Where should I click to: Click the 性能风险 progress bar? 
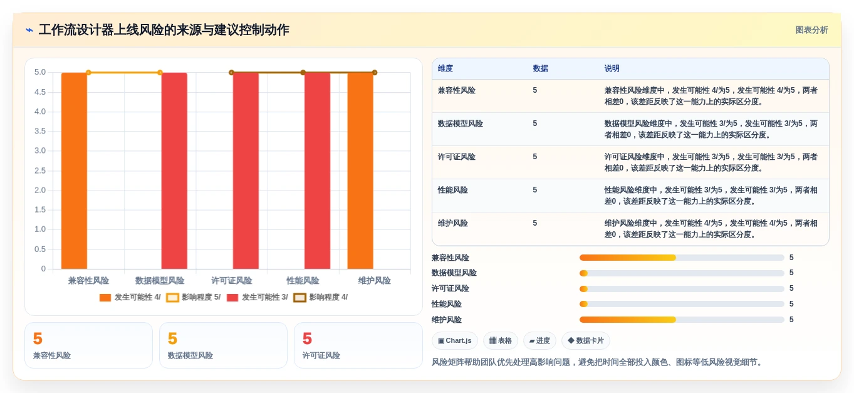pyautogui.click(x=682, y=304)
